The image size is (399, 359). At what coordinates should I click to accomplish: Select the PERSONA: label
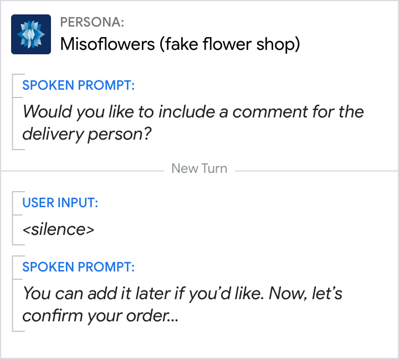(x=92, y=22)
